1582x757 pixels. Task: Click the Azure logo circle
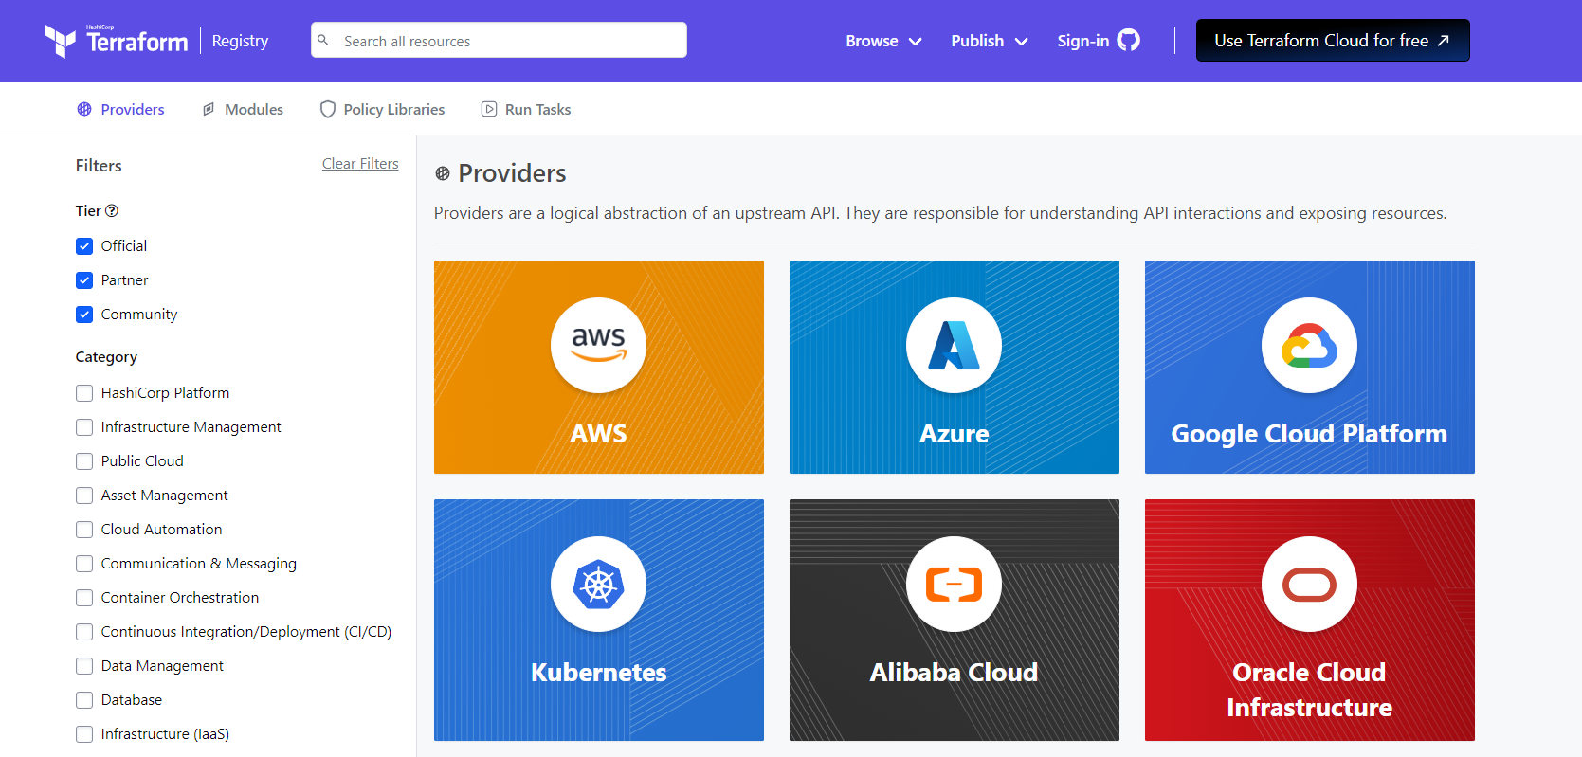pyautogui.click(x=954, y=346)
